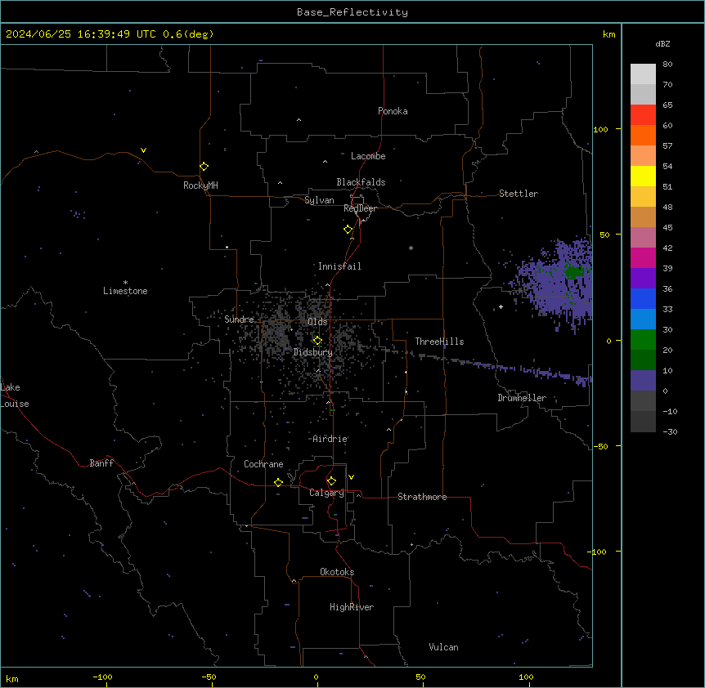Select the green 20-30 dBZ legend swatch
The height and width of the screenshot is (688, 705).
pyautogui.click(x=643, y=340)
